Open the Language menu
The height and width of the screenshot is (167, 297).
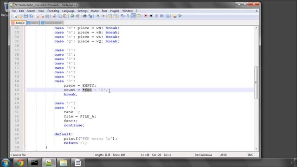(x=68, y=11)
